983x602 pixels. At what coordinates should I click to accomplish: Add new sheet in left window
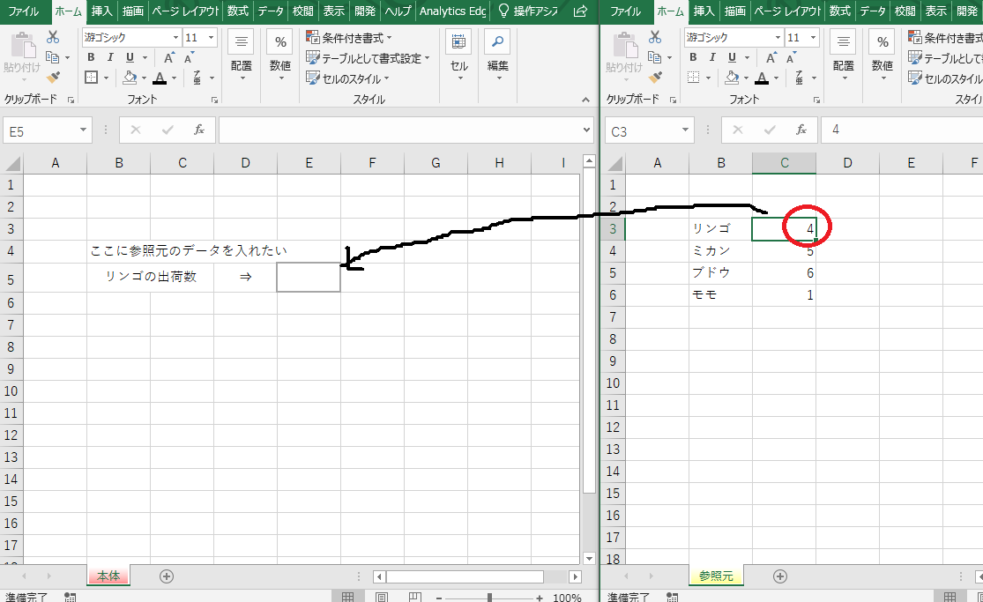coord(166,576)
